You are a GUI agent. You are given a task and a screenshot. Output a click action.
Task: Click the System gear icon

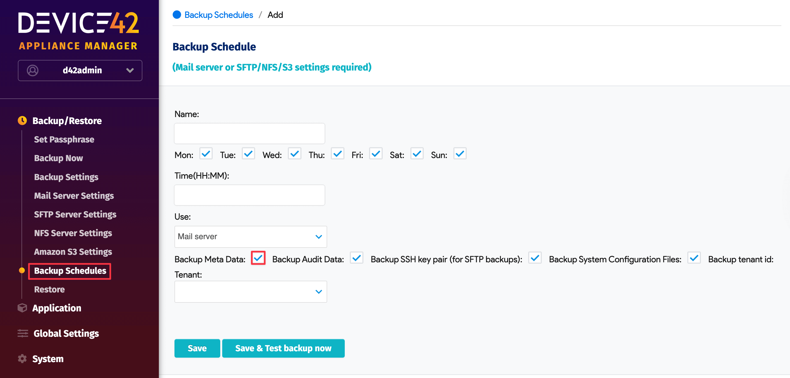pos(22,358)
